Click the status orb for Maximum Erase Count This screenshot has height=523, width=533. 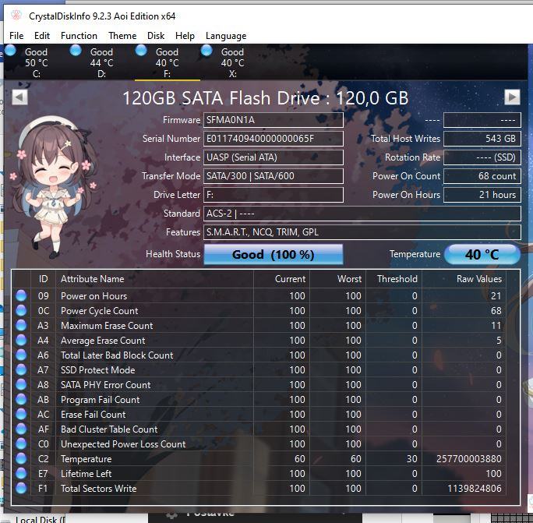pos(21,325)
